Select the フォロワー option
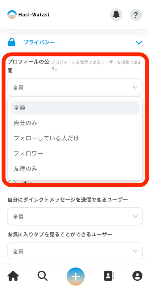 pyautogui.click(x=75, y=153)
